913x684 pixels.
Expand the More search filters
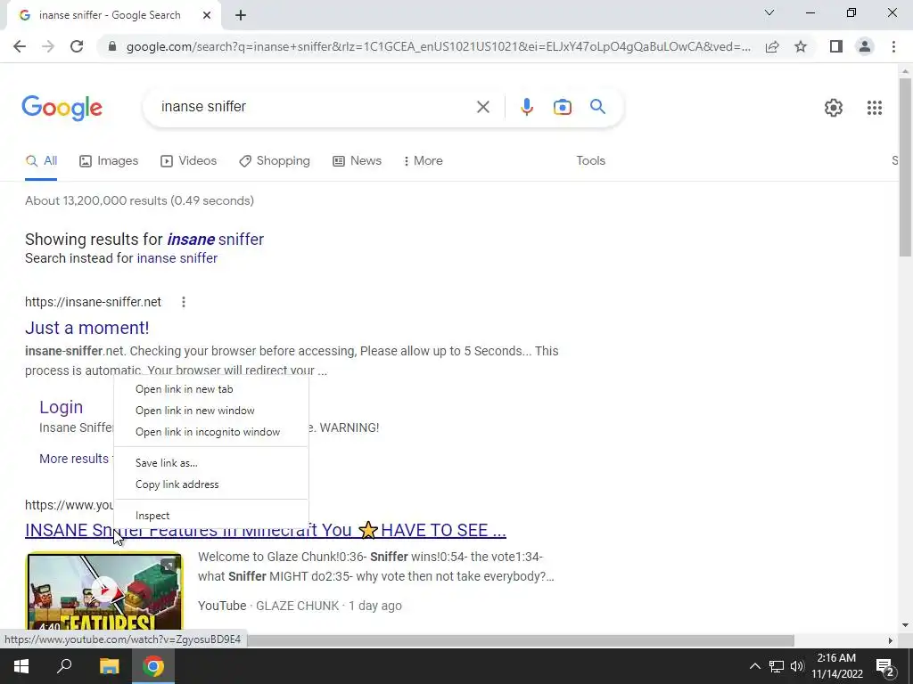tap(424, 160)
